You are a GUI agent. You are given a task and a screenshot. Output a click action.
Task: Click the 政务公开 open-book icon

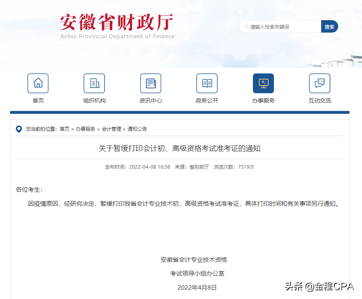point(207,83)
